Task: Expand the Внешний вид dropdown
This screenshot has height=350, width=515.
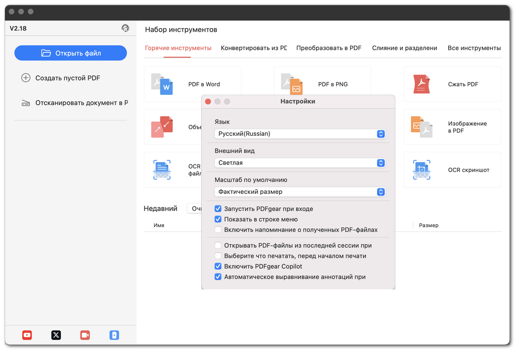Action: tap(299, 163)
